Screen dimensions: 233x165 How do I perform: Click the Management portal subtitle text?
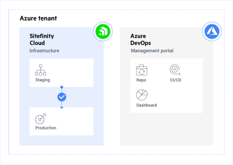click(152, 51)
